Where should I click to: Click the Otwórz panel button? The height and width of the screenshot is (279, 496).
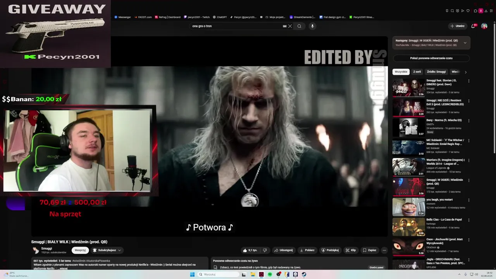coord(376,267)
